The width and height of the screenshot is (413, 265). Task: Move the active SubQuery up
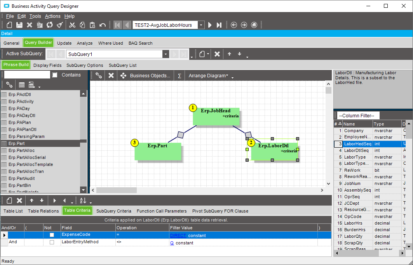(x=229, y=54)
